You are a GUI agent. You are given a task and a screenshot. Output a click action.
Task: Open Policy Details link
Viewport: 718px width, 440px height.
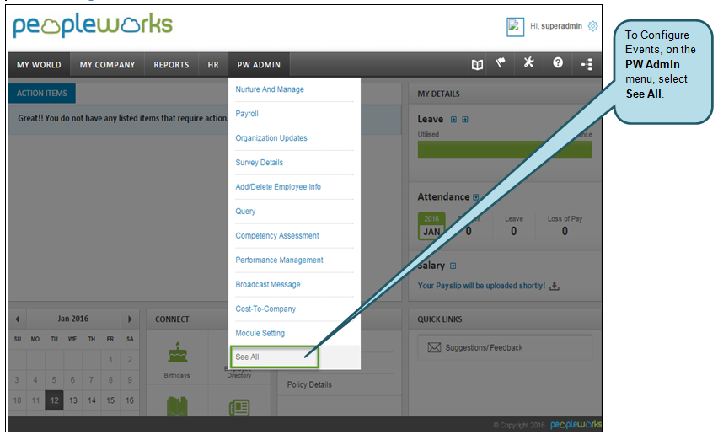(309, 384)
